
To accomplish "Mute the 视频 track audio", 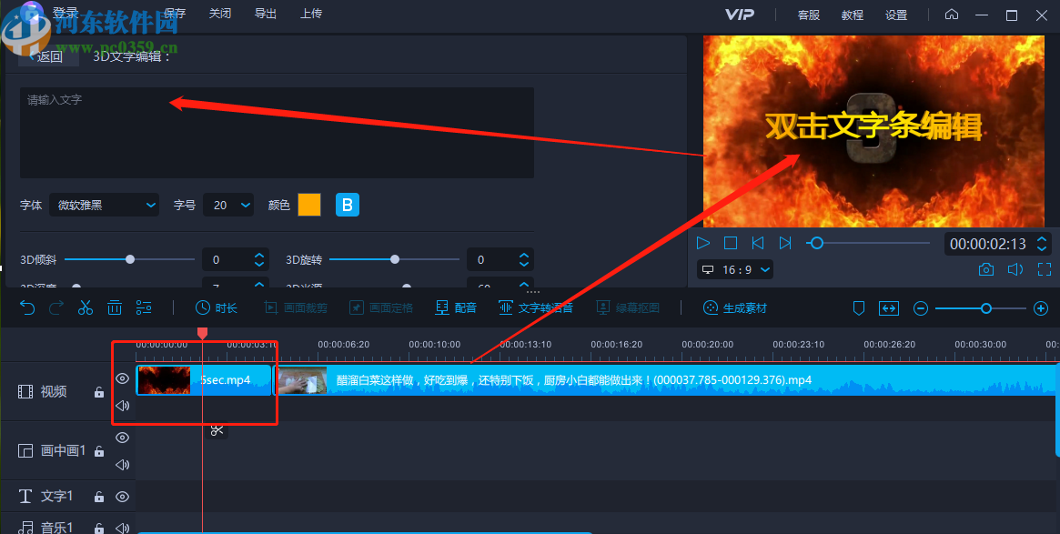I will tap(122, 406).
